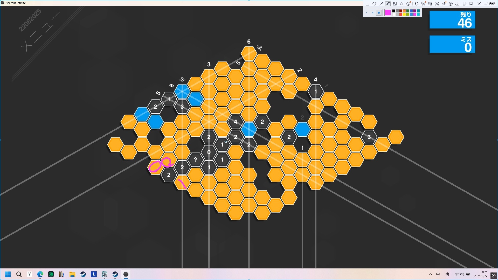Pick the orange color swatch
The image size is (498, 280).
tap(404, 11)
